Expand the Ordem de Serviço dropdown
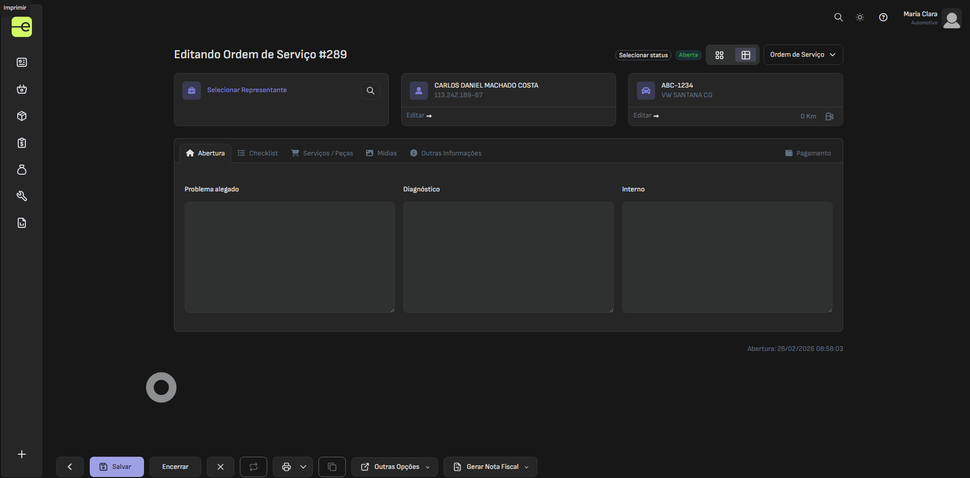The height and width of the screenshot is (478, 970). (803, 55)
